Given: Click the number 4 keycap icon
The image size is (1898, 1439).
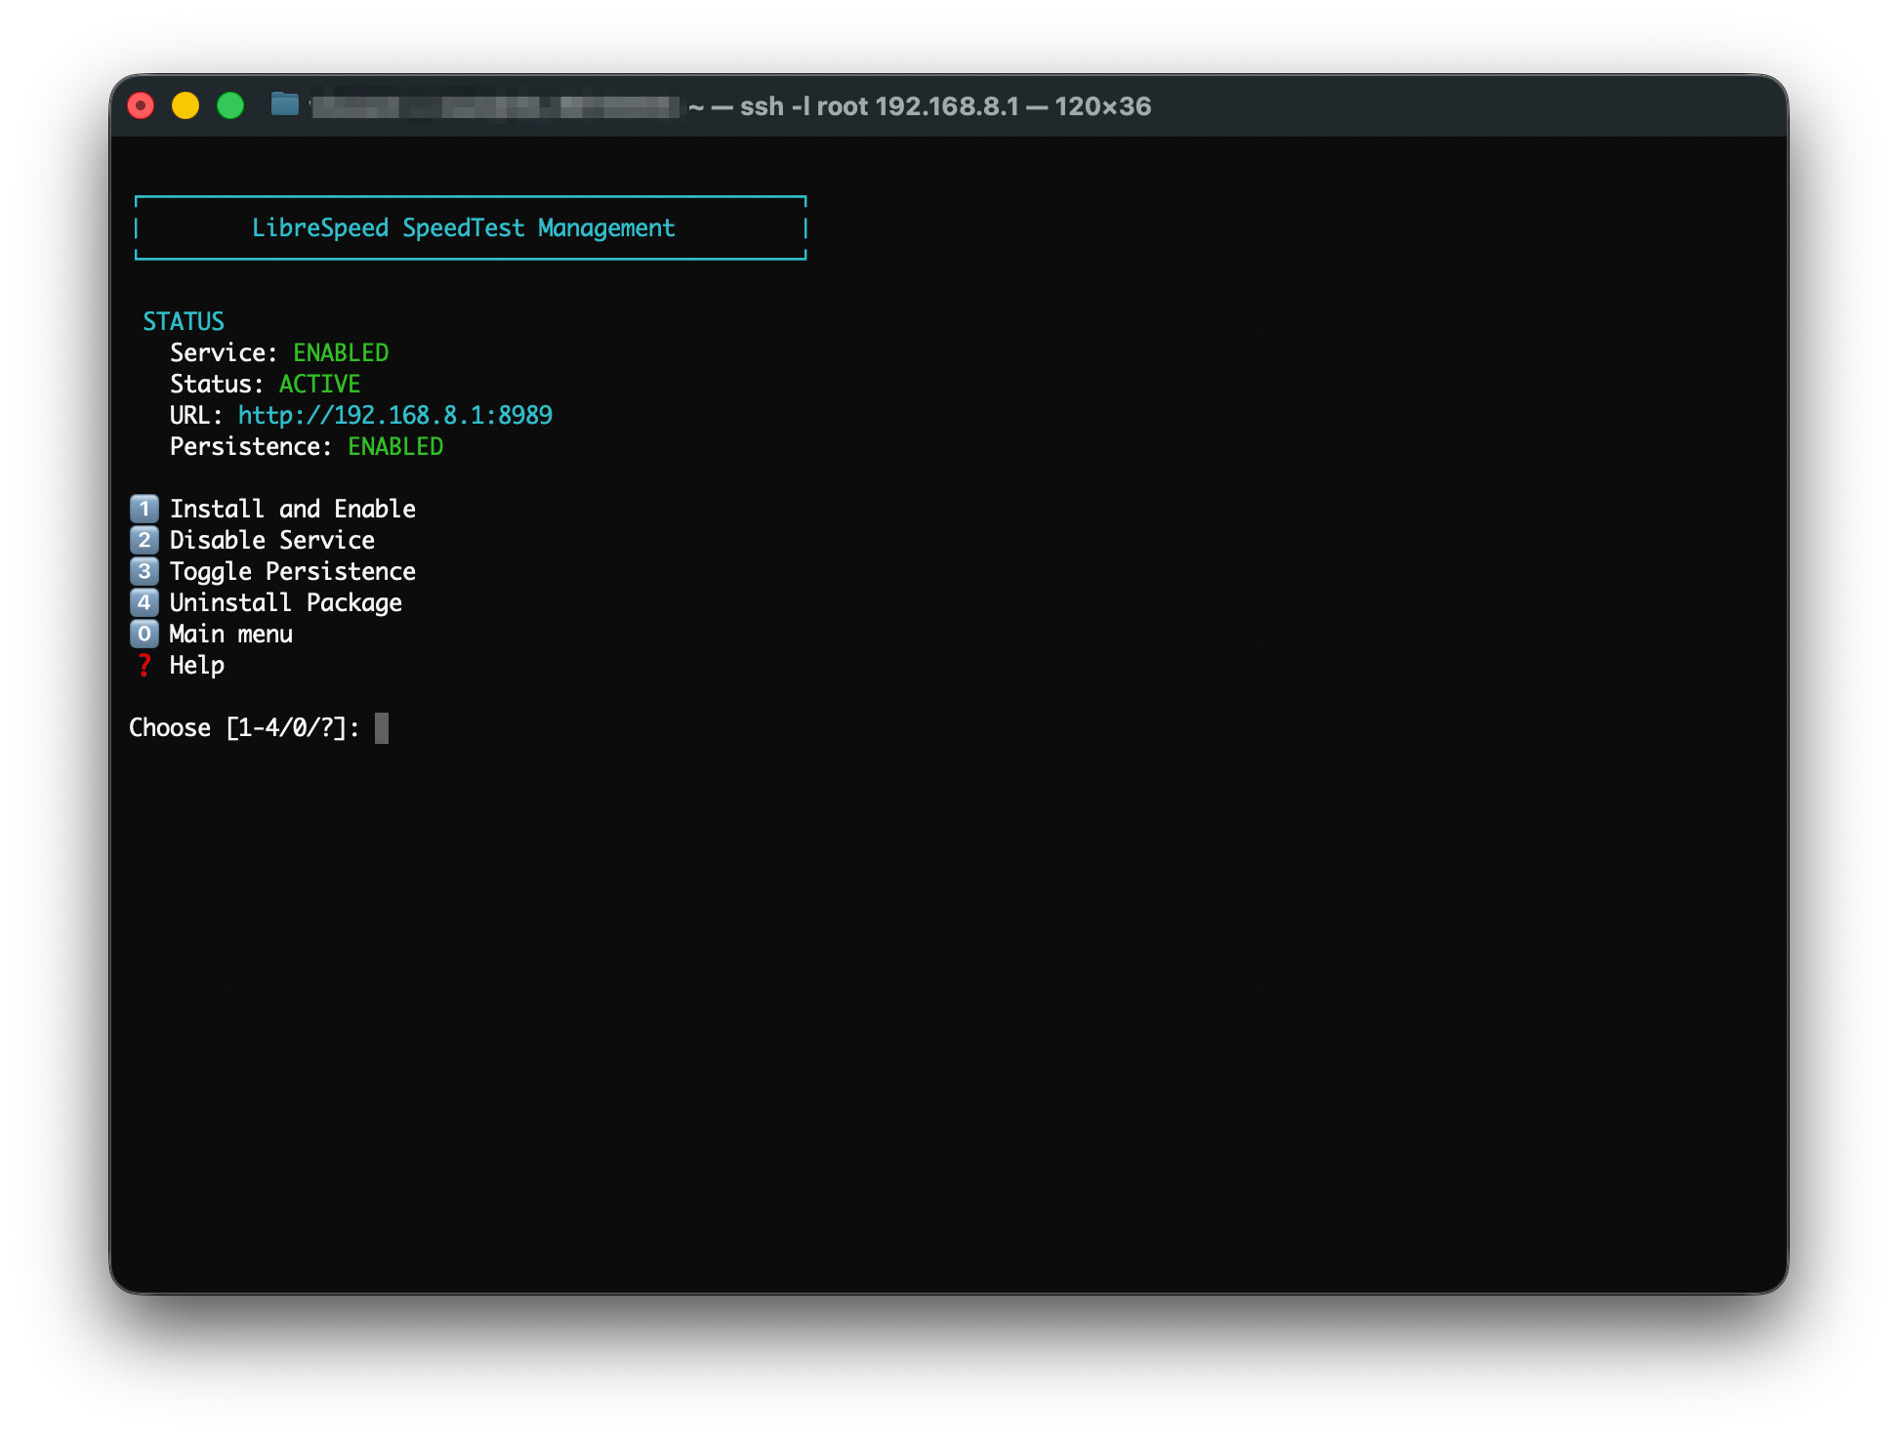Looking at the screenshot, I should tap(144, 602).
